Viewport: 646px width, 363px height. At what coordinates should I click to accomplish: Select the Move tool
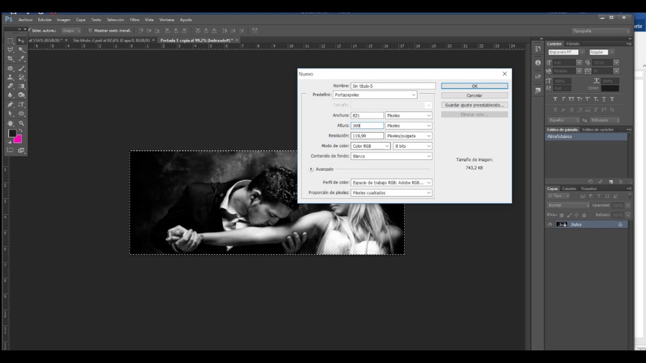pos(21,40)
